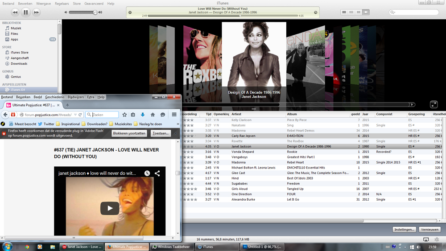
Task: Open iTunes Geavanceerd menu
Action: tap(94, 4)
